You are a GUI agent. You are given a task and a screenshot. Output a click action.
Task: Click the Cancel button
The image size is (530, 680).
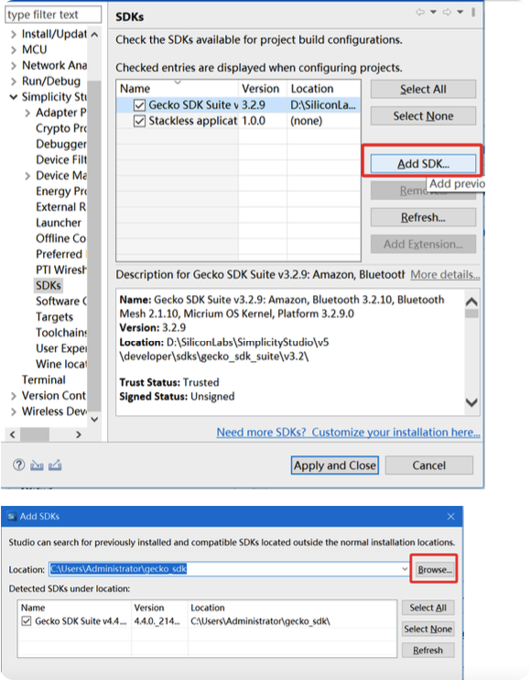[x=428, y=466]
